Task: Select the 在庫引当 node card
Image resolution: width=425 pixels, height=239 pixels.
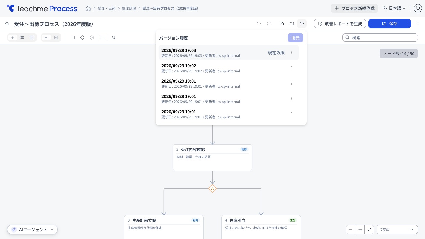Action: pyautogui.click(x=261, y=227)
